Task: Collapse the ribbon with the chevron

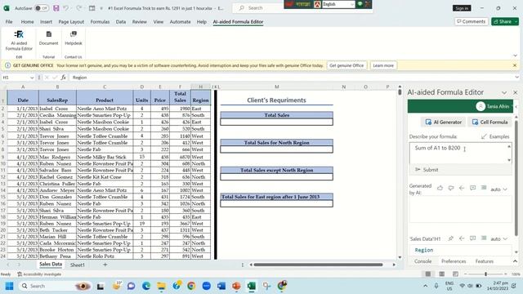Action: [515, 56]
